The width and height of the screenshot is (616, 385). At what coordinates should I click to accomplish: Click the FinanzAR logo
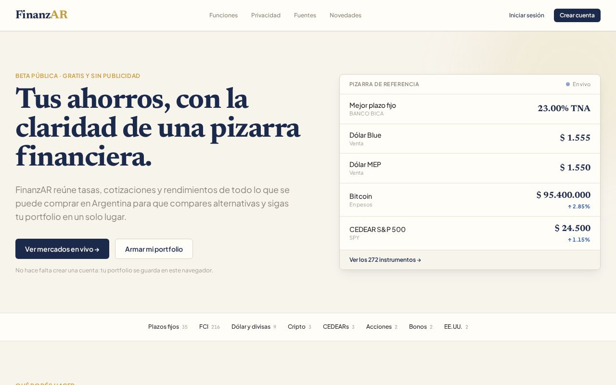tap(41, 15)
